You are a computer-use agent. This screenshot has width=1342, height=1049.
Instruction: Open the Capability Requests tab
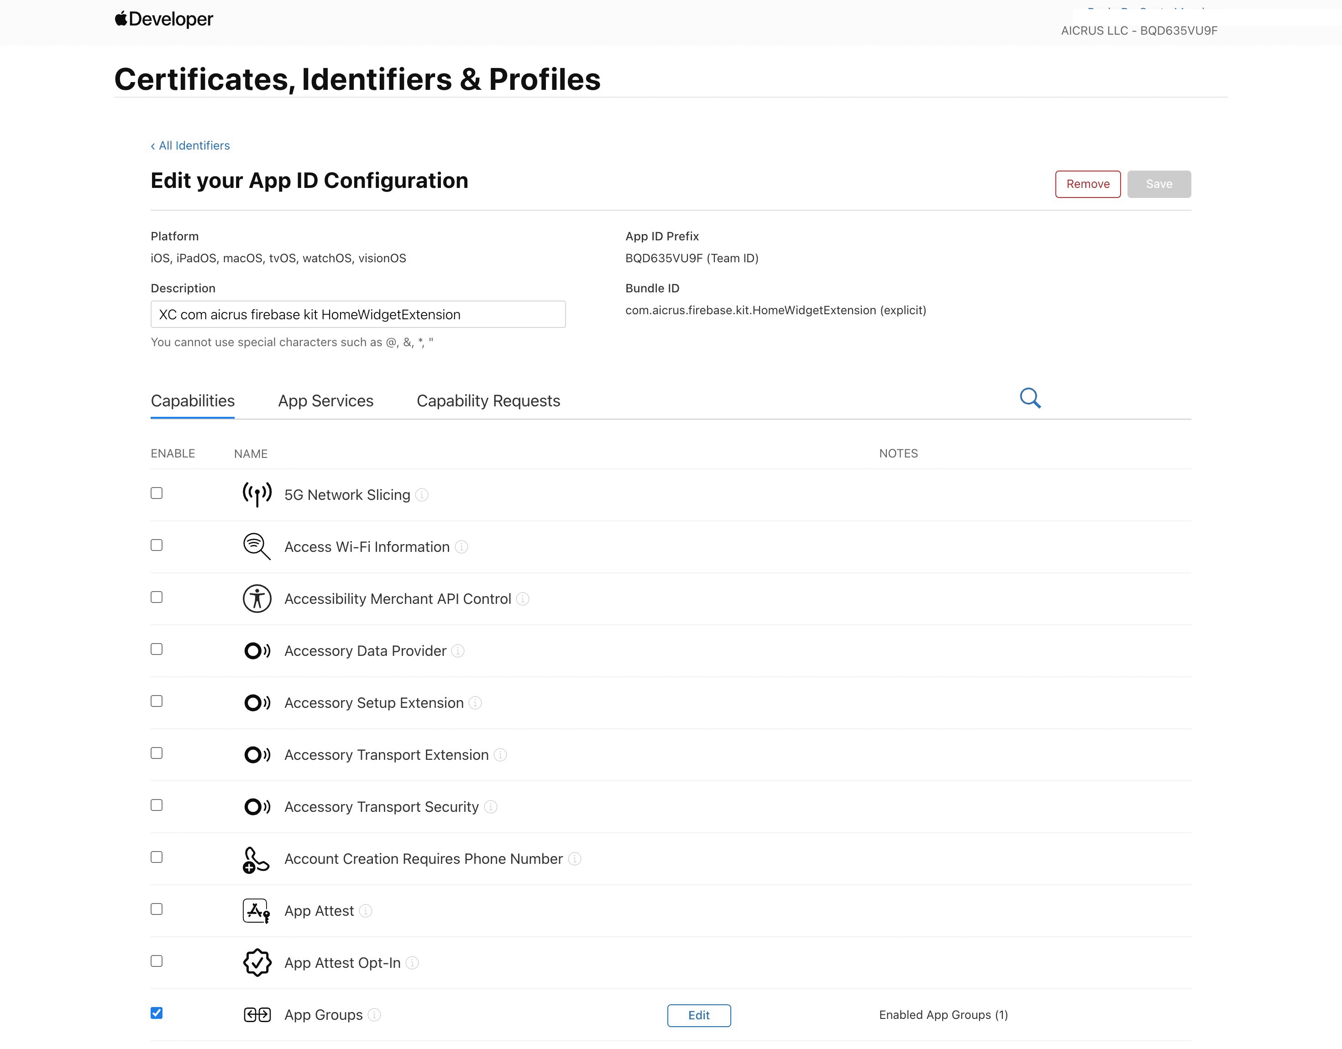click(x=488, y=400)
